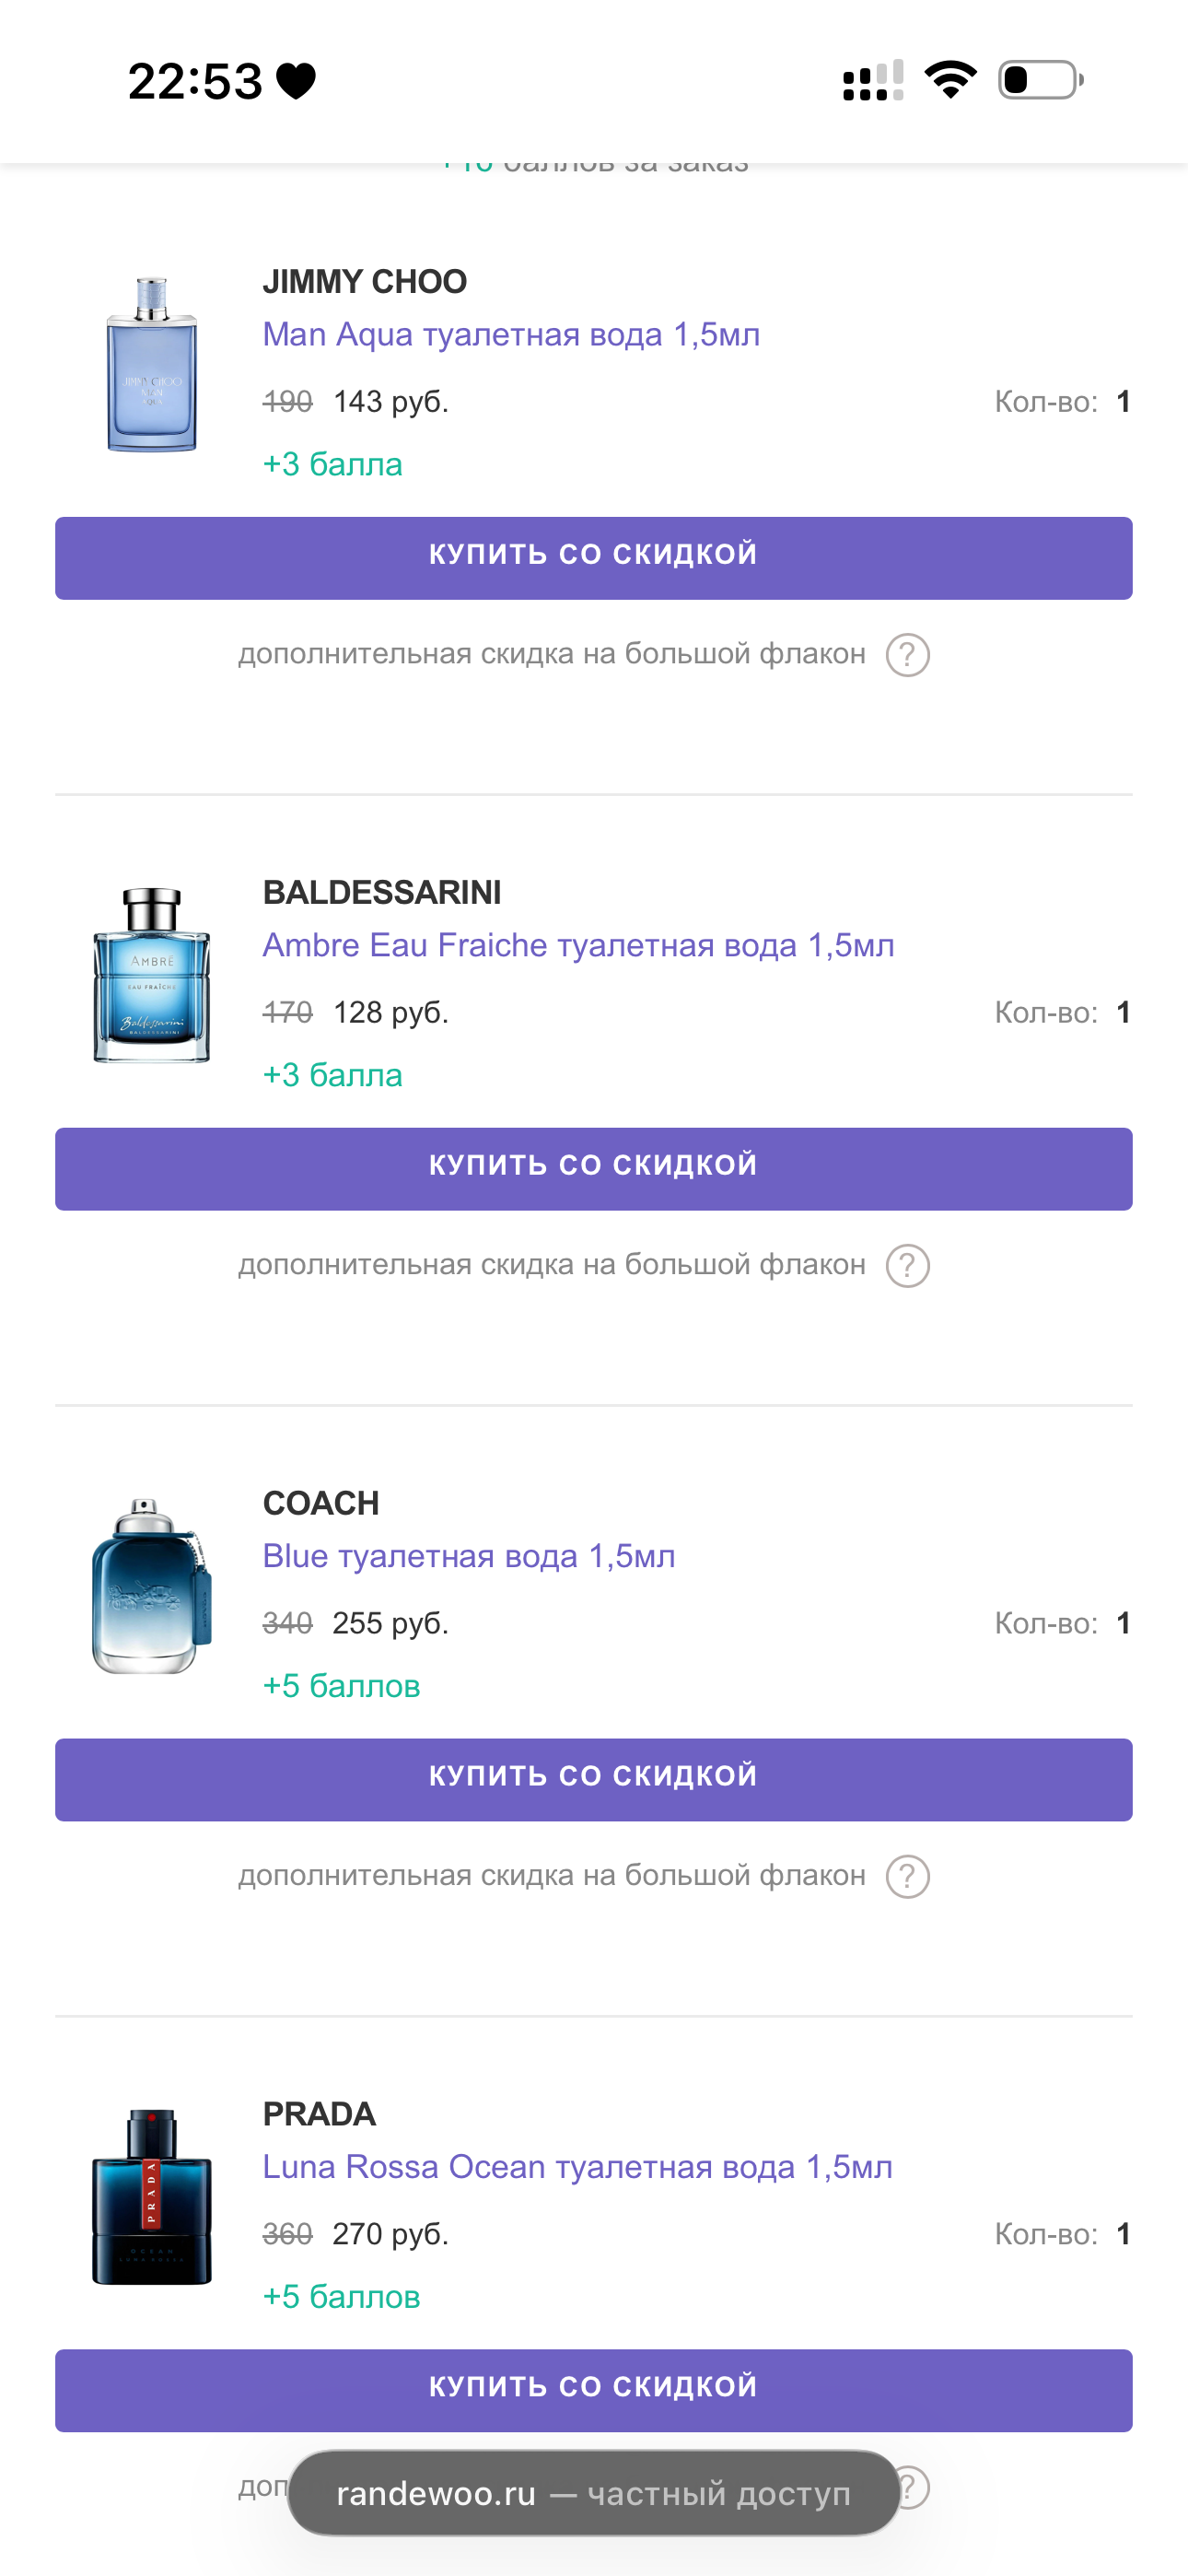Screen dimensions: 1188x2576
Task: Tap help icon under Baldessarini discount note
Action: pos(907,1266)
